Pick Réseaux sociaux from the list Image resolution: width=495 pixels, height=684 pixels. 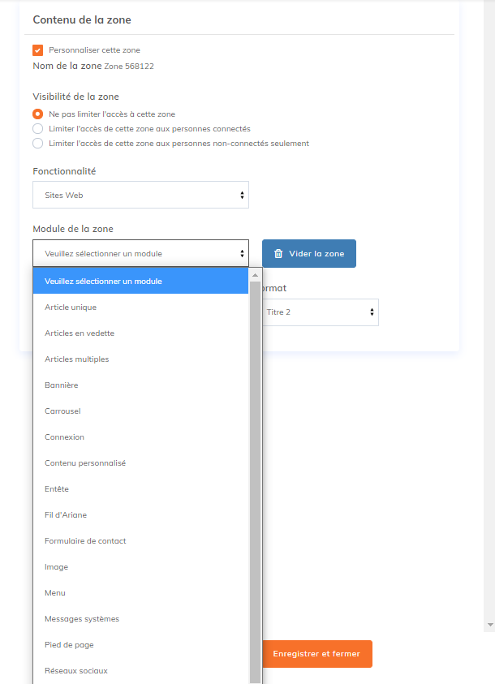pyautogui.click(x=76, y=671)
